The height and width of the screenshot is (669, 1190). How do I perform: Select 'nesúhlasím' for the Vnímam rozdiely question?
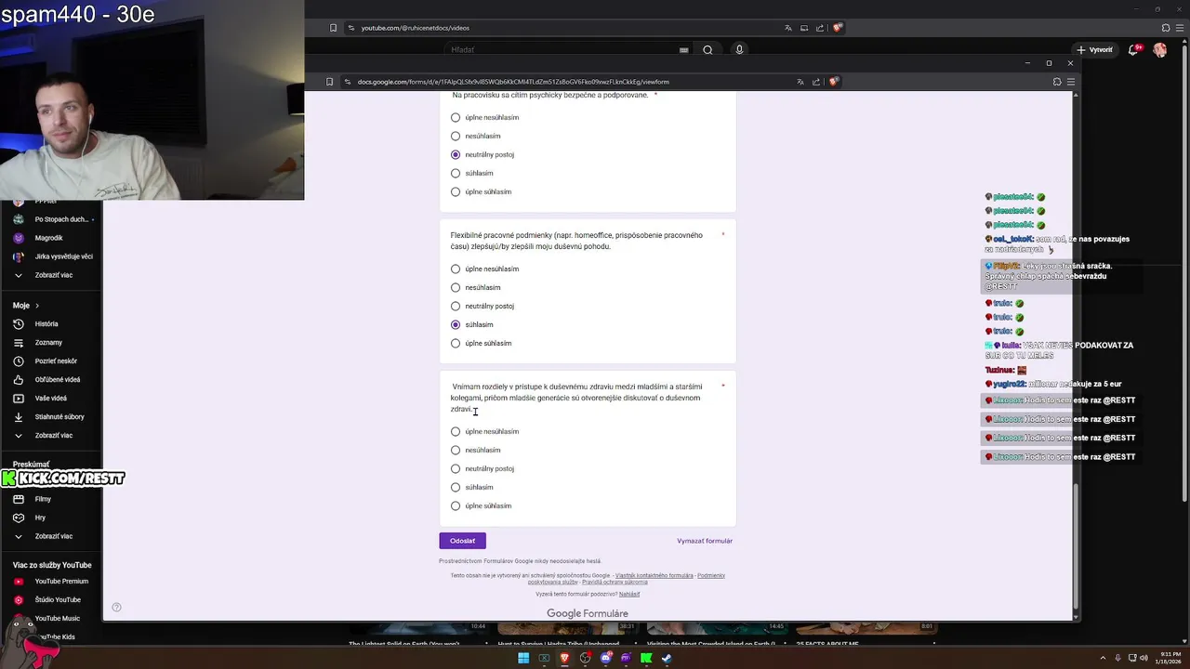coord(456,450)
